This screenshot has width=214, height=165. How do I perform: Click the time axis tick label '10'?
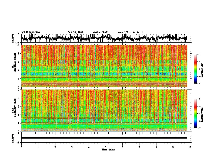(x=190, y=147)
